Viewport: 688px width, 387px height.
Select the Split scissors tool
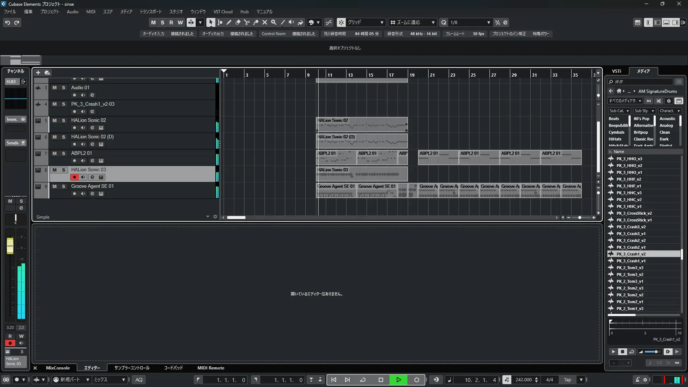(247, 22)
